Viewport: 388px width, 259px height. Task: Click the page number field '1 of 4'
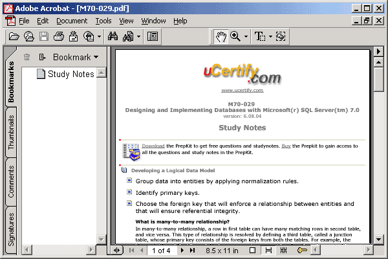[162, 251]
